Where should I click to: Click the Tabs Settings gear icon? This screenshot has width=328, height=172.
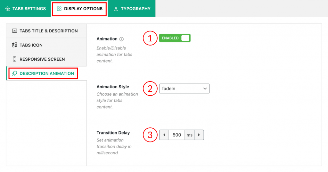[x=8, y=9]
